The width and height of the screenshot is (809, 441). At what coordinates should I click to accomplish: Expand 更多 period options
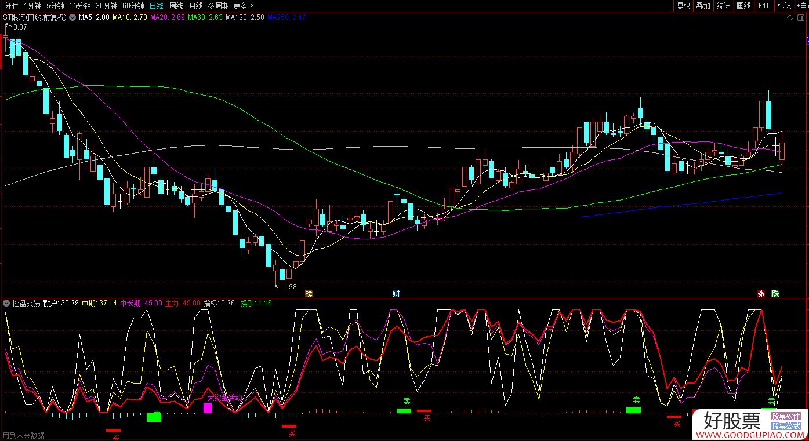243,6
